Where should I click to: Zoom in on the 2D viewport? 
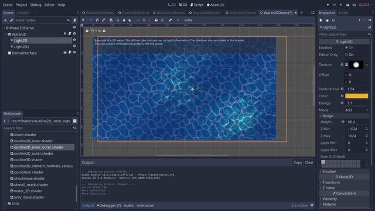[x=104, y=31]
